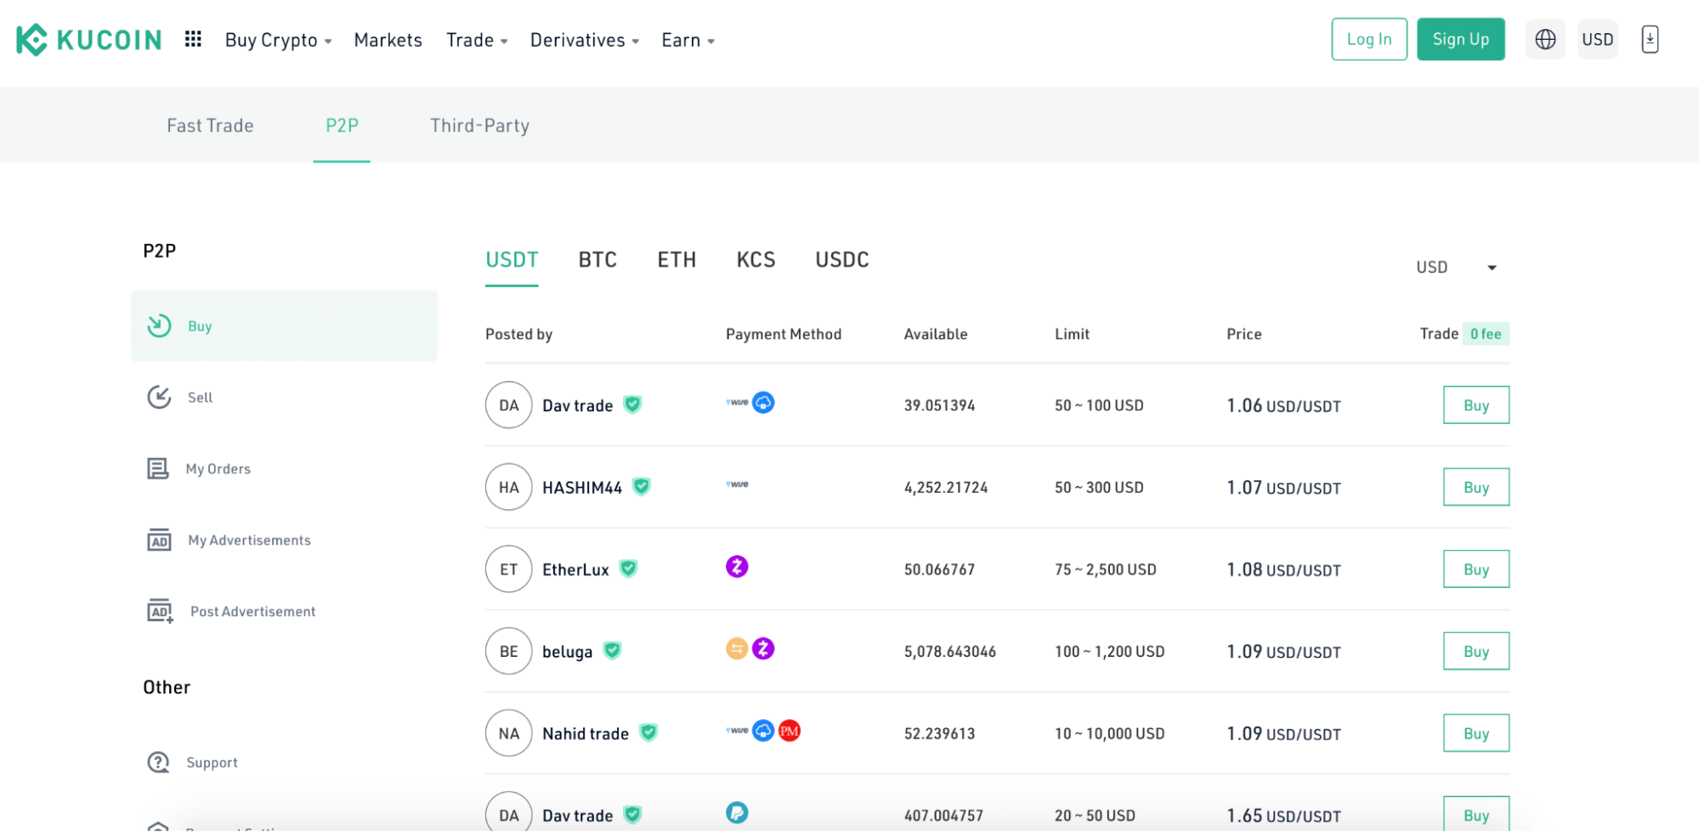Open the Markets menu item

tap(388, 40)
